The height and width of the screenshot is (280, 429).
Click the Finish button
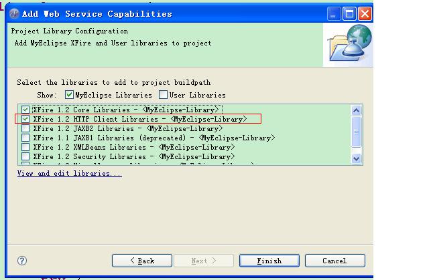coord(269,261)
